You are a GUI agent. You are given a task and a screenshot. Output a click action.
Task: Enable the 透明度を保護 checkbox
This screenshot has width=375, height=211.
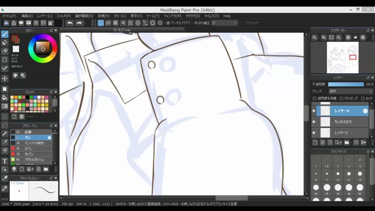point(315,98)
